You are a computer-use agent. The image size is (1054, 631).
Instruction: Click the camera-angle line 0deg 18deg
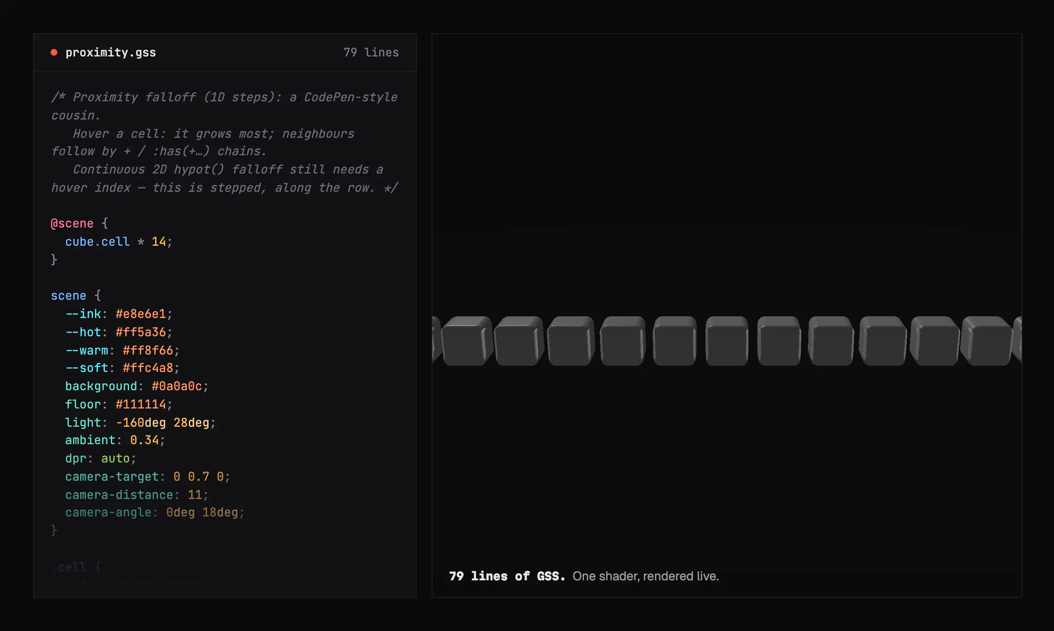click(x=155, y=512)
